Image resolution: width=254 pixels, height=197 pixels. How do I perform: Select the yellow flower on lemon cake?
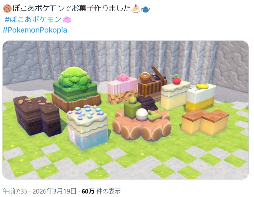click(202, 86)
